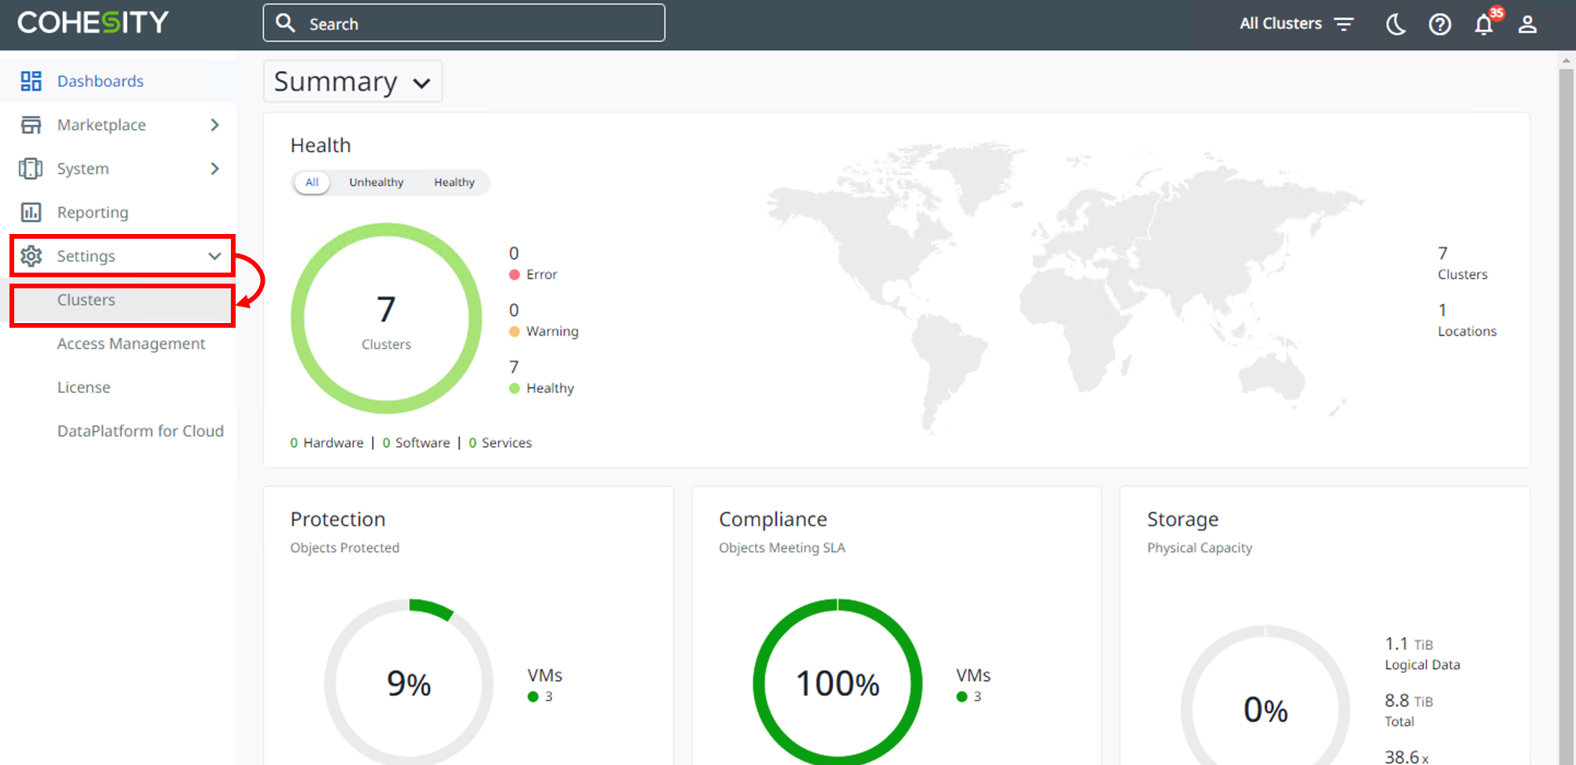
Task: Click the Cohesity logo
Action: (x=93, y=22)
